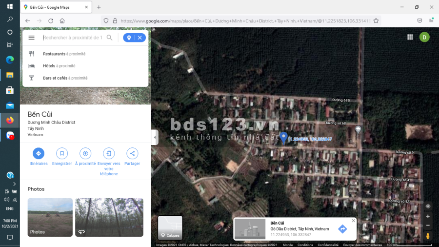439x247 pixels.
Task: Send to phone via Envoyer icon
Action: 109,153
